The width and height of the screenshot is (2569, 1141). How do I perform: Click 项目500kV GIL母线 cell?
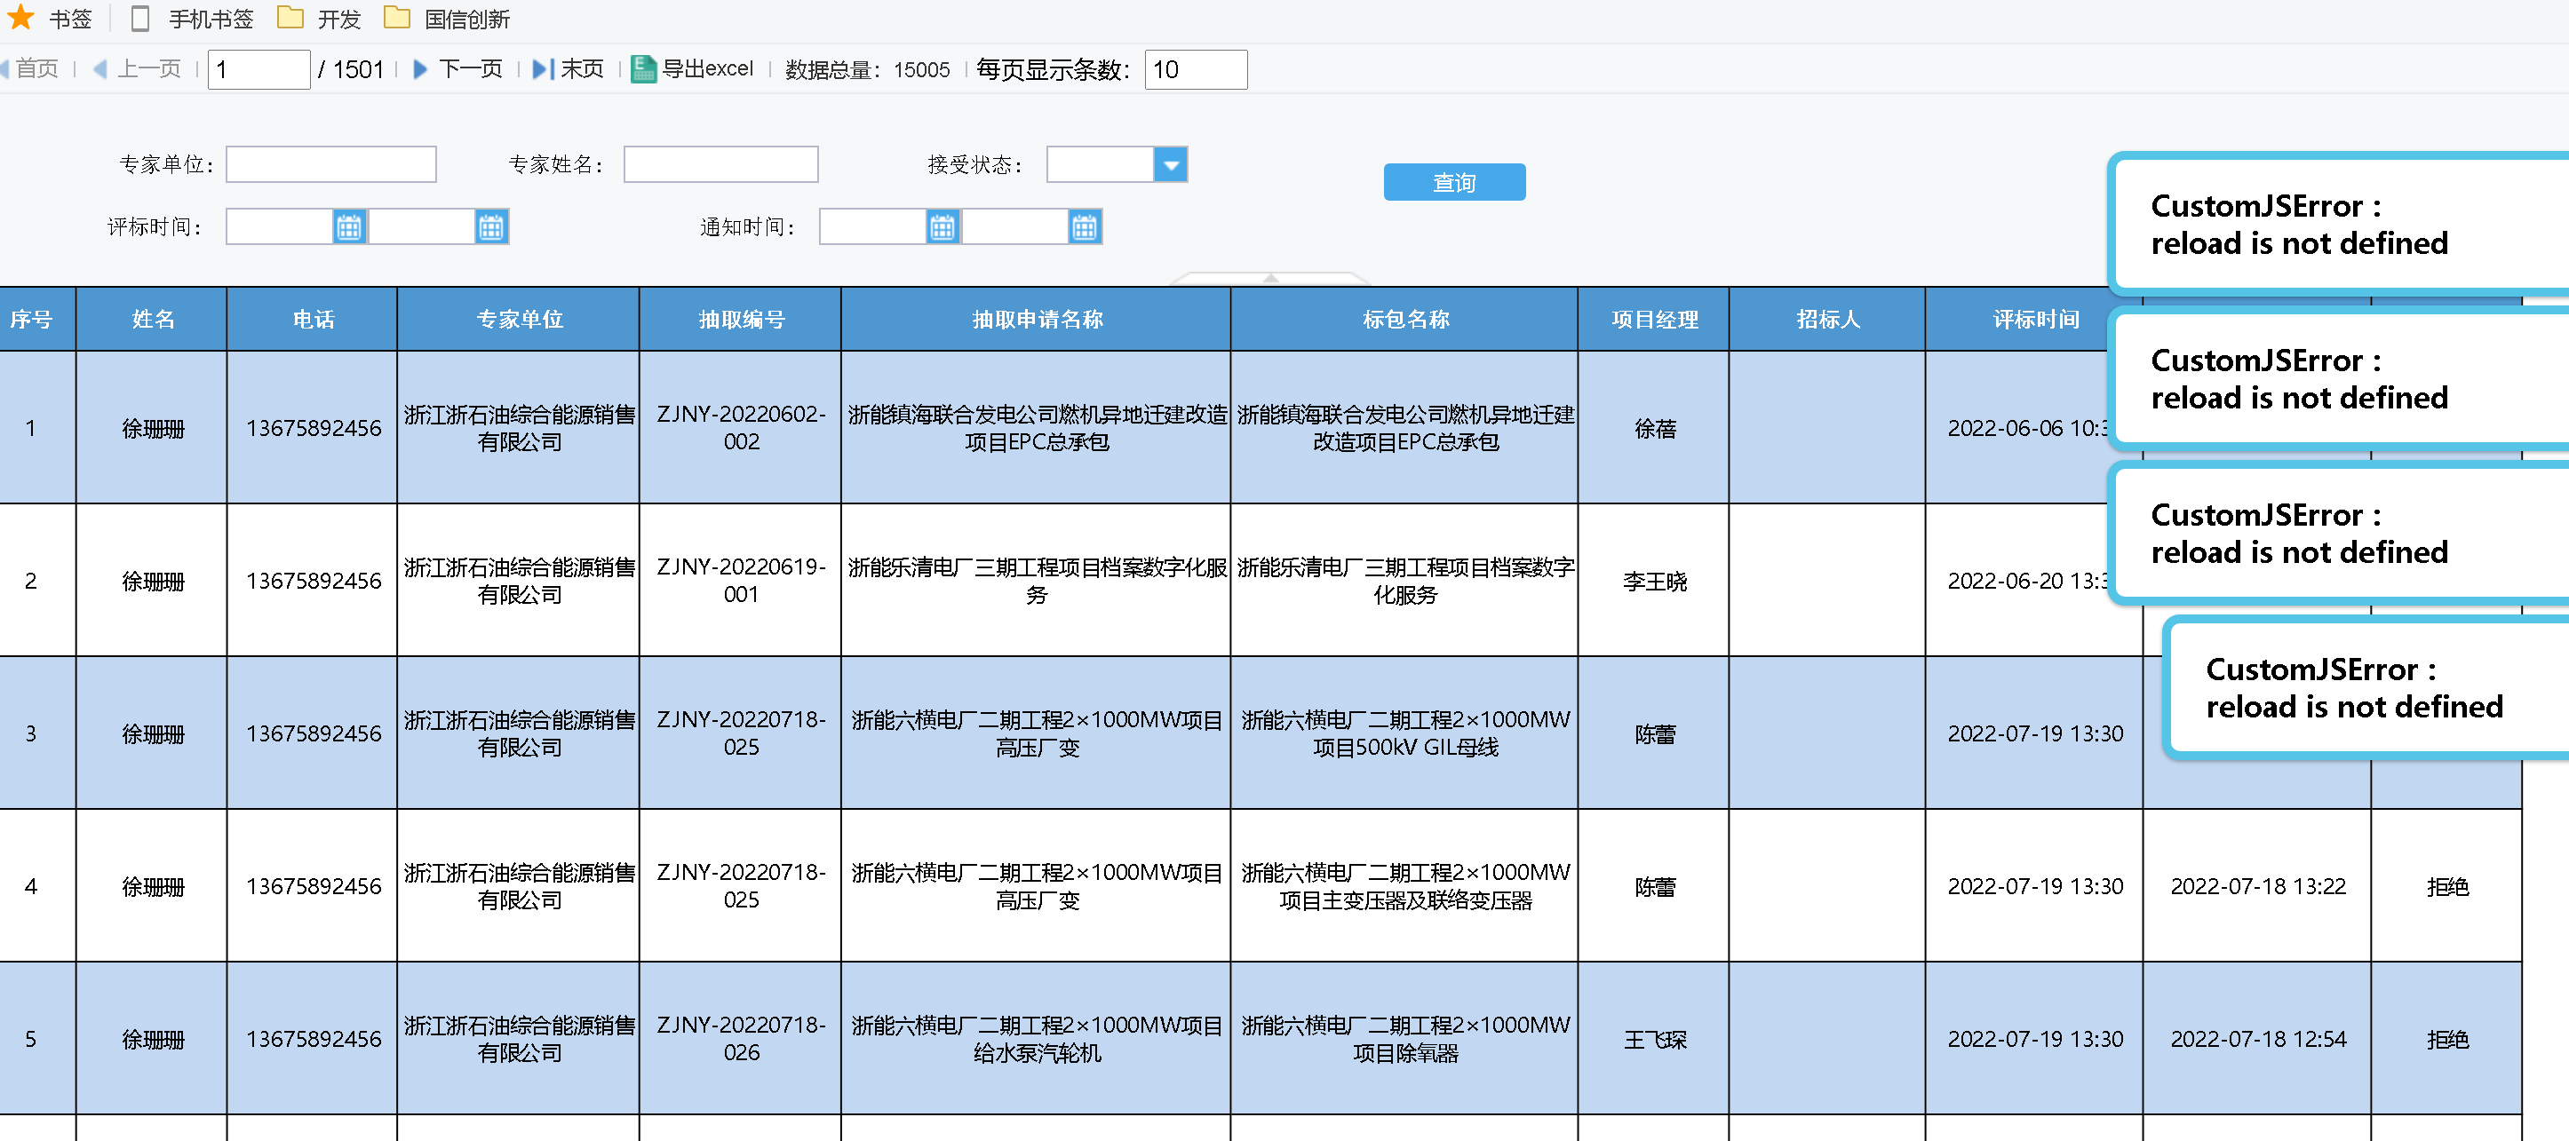[1405, 733]
